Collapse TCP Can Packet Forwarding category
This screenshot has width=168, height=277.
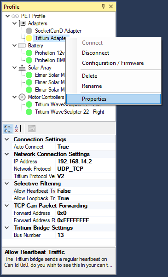click(x=7, y=206)
